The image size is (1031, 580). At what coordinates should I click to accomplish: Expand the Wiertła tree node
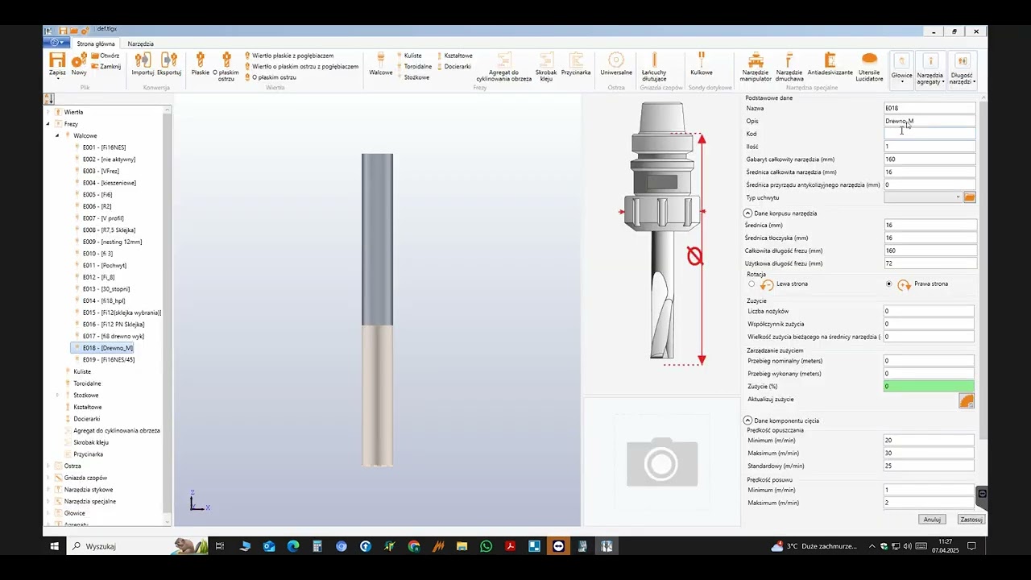(48, 112)
